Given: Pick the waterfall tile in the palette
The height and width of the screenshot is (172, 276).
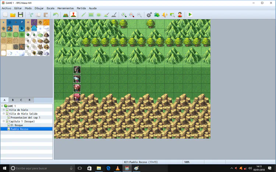Looking at the screenshot, I should (x=34, y=28).
